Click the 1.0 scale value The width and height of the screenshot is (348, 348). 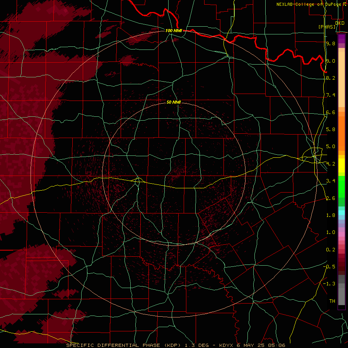coord(331,232)
